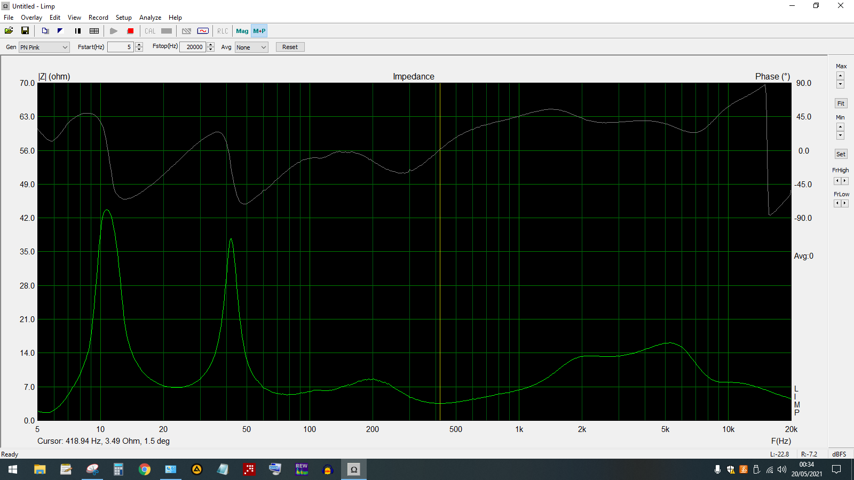Raise graph Max with up arrow
Screen dimensions: 854x480
tap(841, 76)
